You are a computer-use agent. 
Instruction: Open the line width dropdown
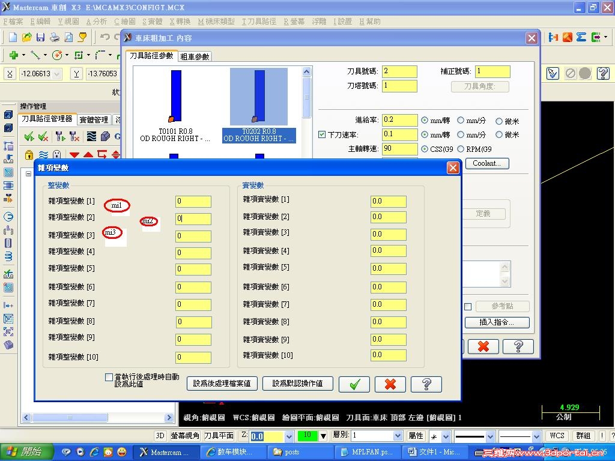536,436
